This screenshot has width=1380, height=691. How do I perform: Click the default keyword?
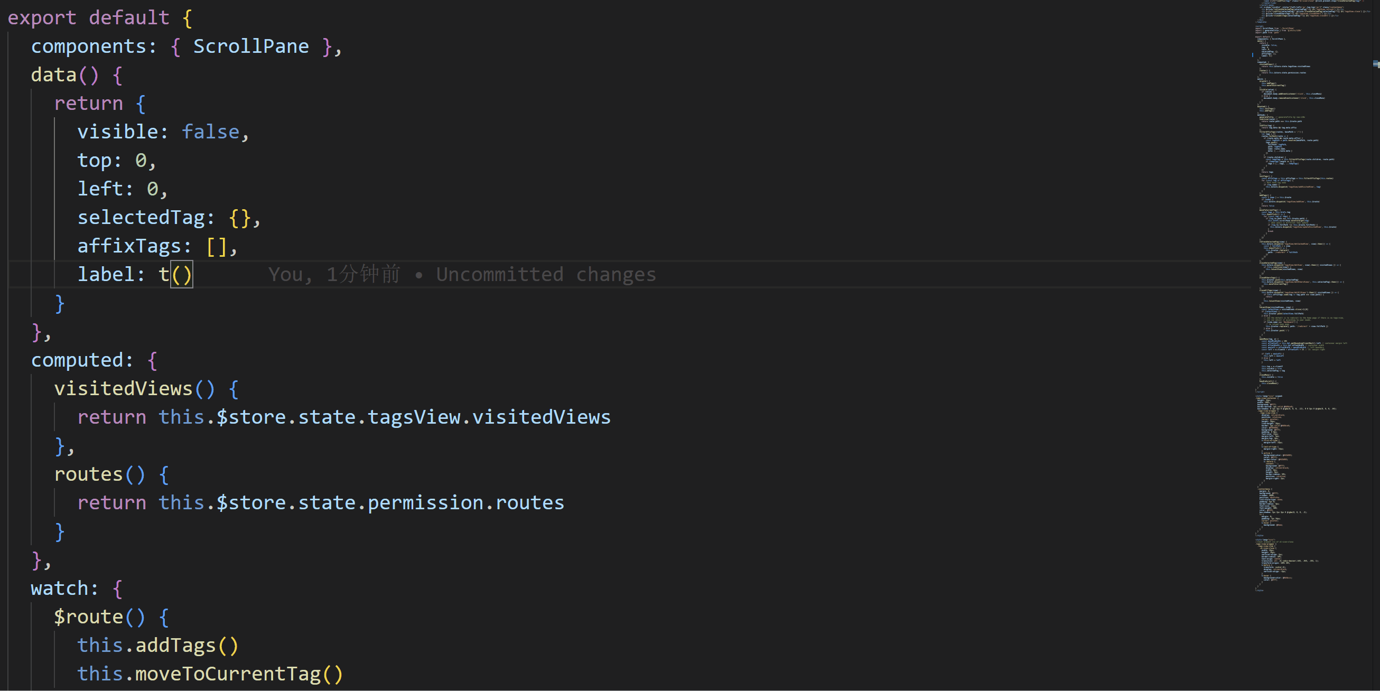[x=129, y=17]
